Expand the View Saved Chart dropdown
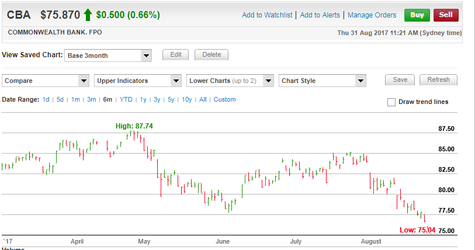This screenshot has height=250, width=475. 108,55
